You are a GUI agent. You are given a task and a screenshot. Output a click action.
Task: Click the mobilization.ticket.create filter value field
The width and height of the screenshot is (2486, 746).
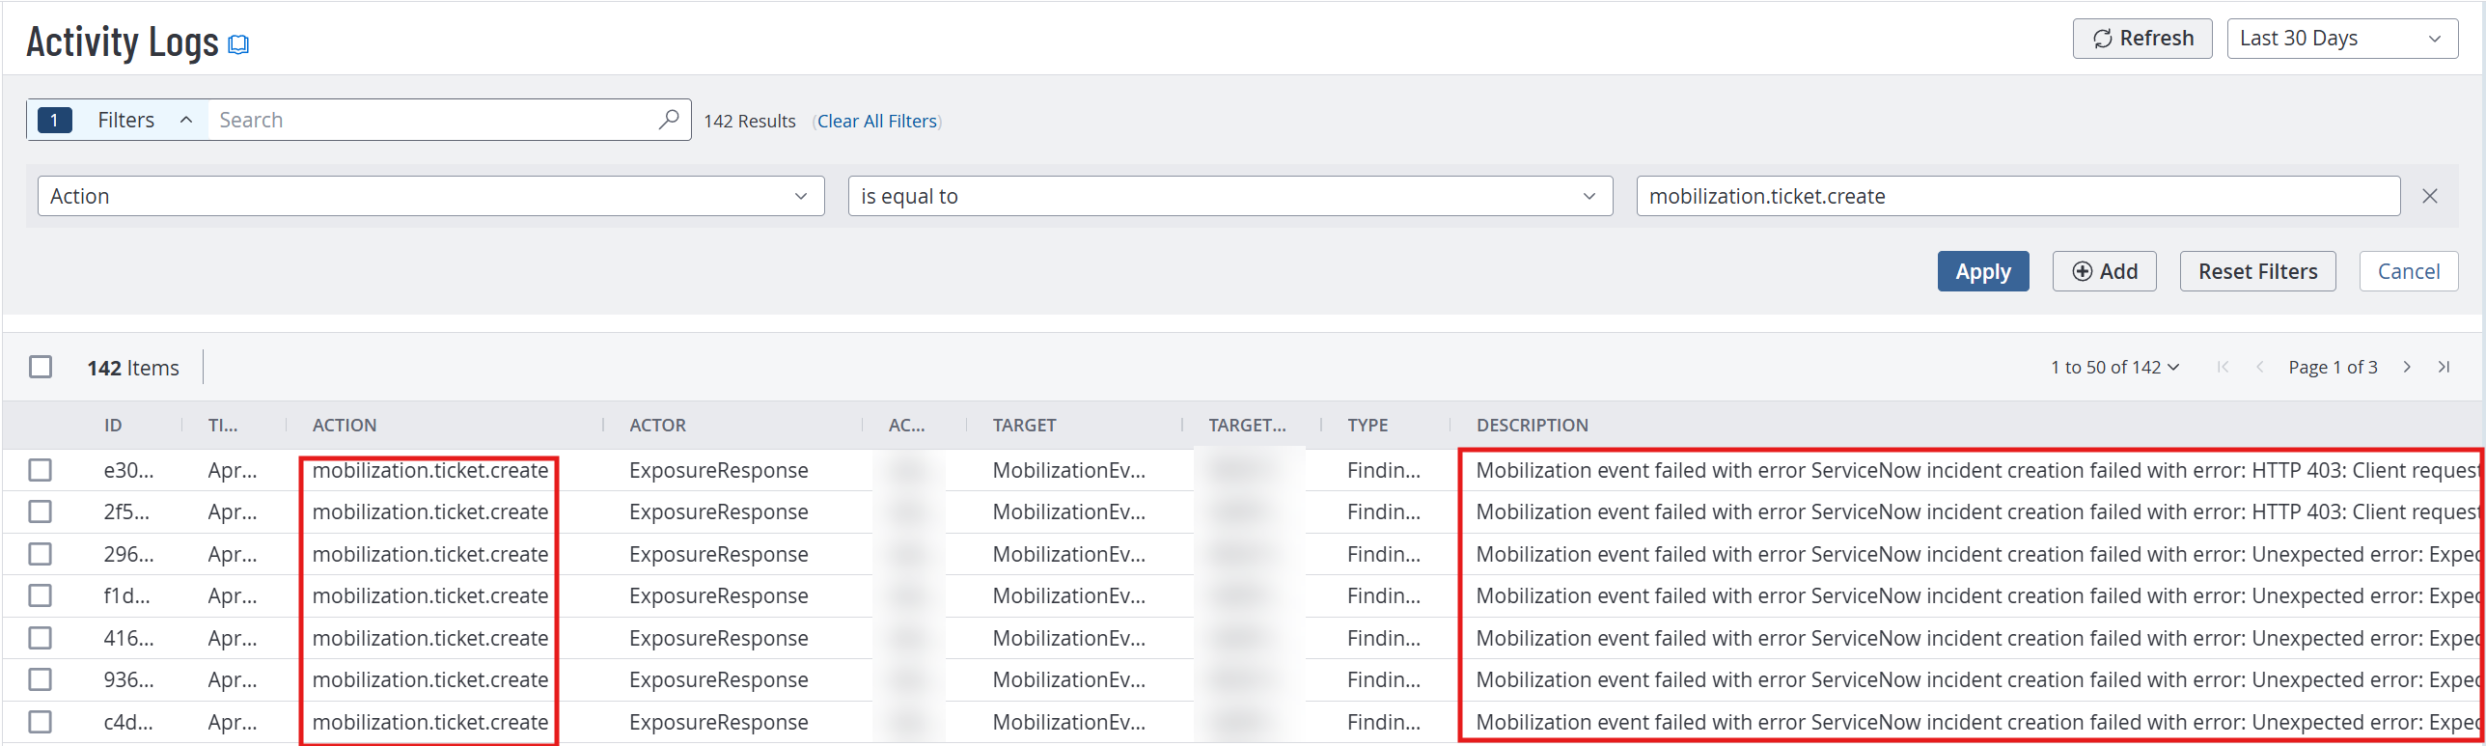pos(2017,196)
